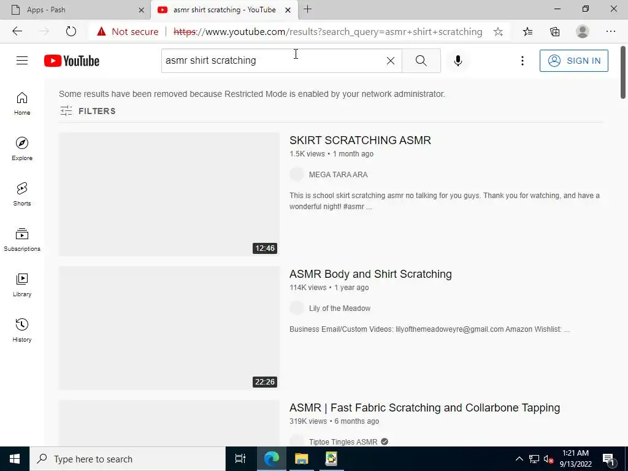
Task: Show hidden system tray icons
Action: (519, 459)
